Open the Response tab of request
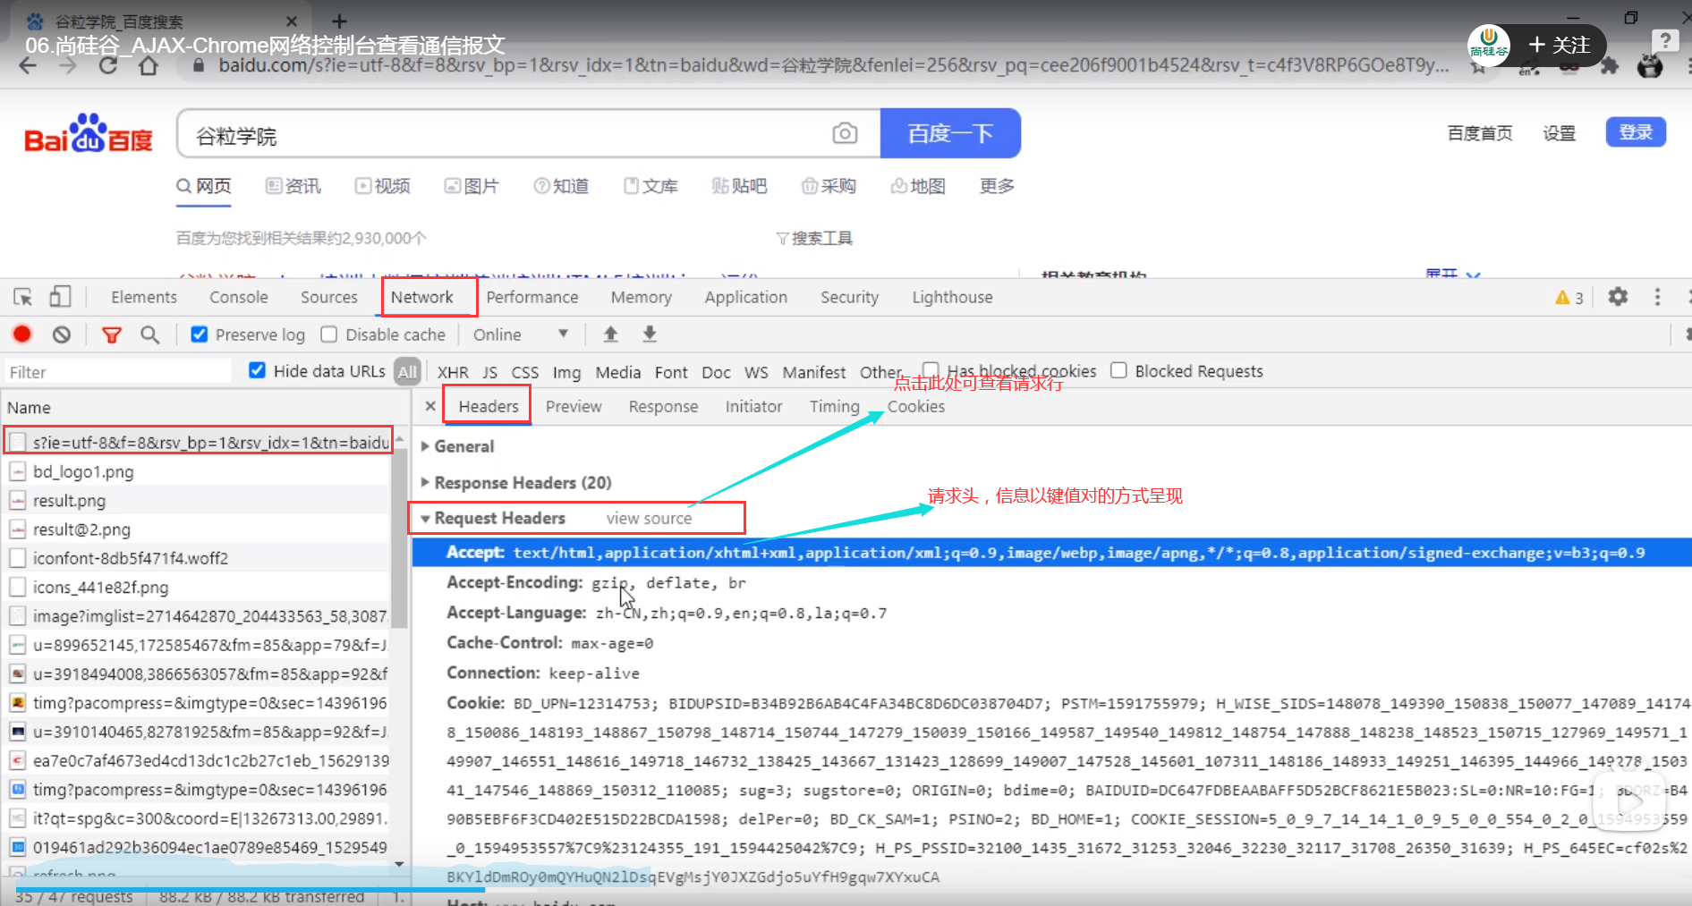 tap(663, 406)
